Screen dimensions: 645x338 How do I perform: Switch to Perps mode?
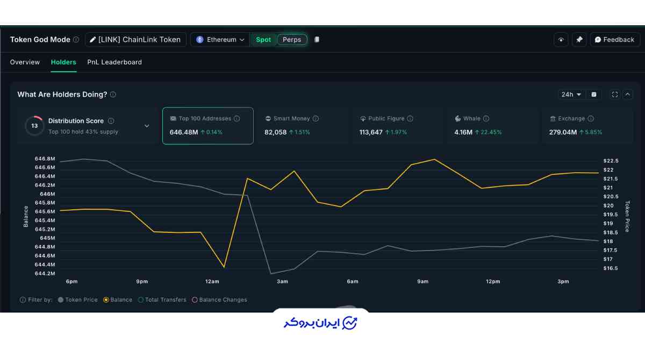point(292,40)
